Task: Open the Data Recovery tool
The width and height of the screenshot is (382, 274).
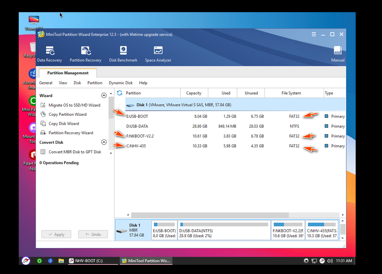Action: tap(49, 54)
